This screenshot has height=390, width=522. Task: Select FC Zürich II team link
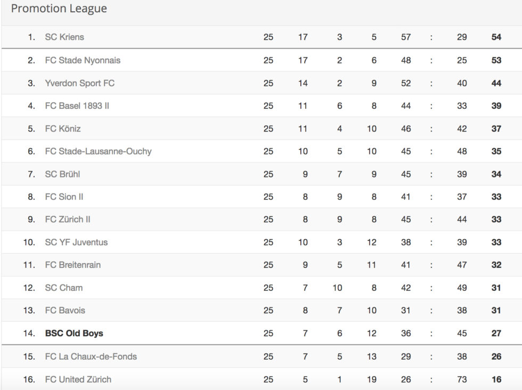(x=68, y=220)
